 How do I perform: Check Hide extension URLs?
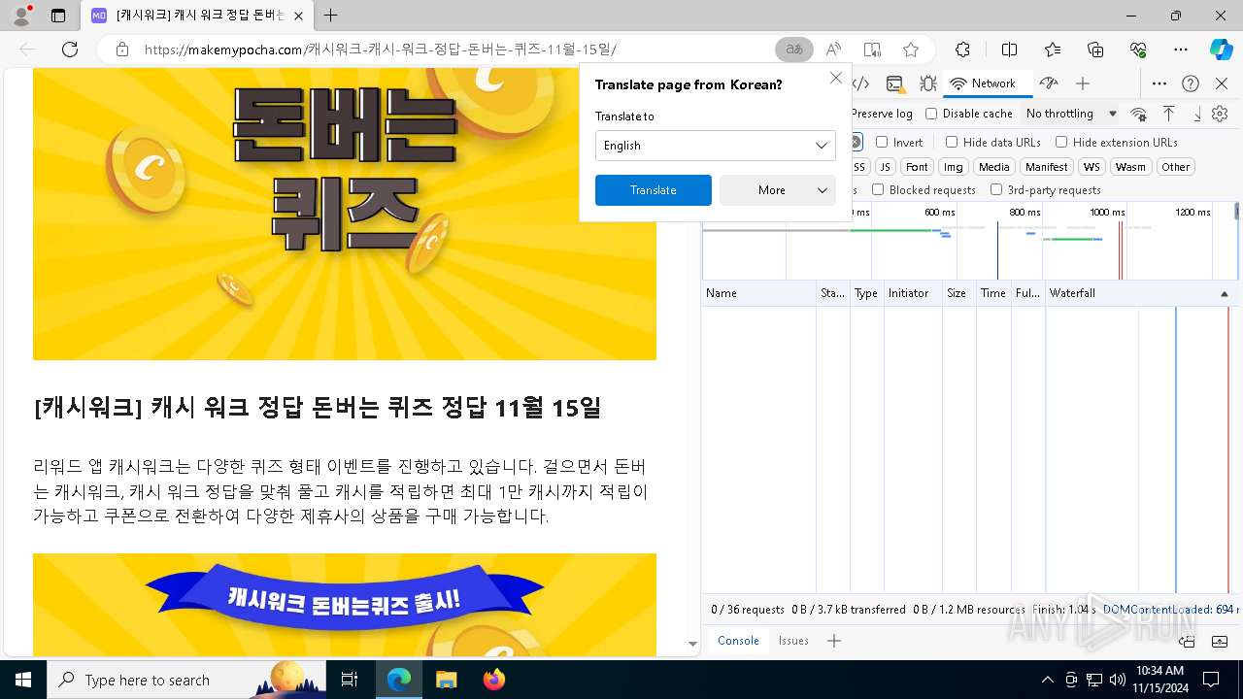pos(1061,142)
